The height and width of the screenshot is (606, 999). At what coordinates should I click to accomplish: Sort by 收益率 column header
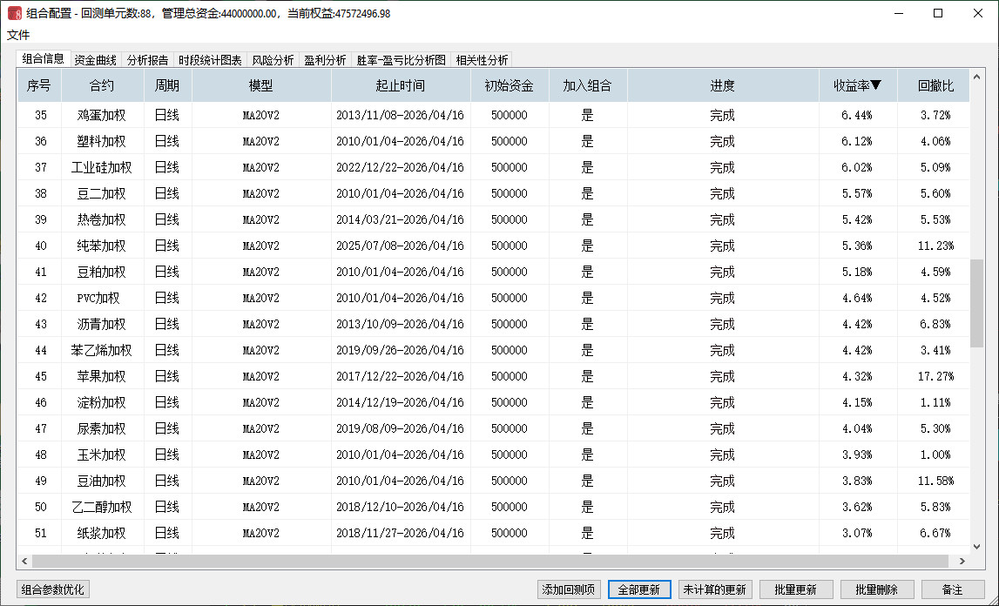857,85
